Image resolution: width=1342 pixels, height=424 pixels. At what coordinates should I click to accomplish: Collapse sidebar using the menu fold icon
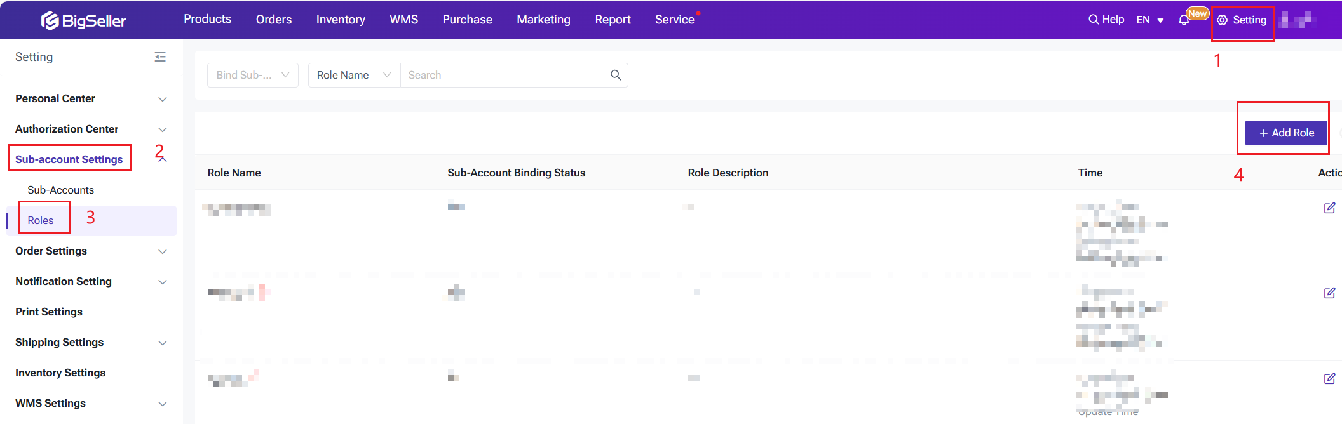point(160,57)
